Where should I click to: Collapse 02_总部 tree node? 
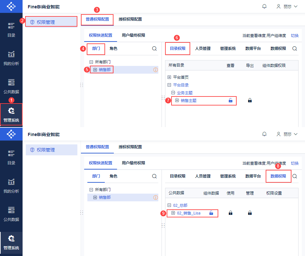[x=169, y=205]
